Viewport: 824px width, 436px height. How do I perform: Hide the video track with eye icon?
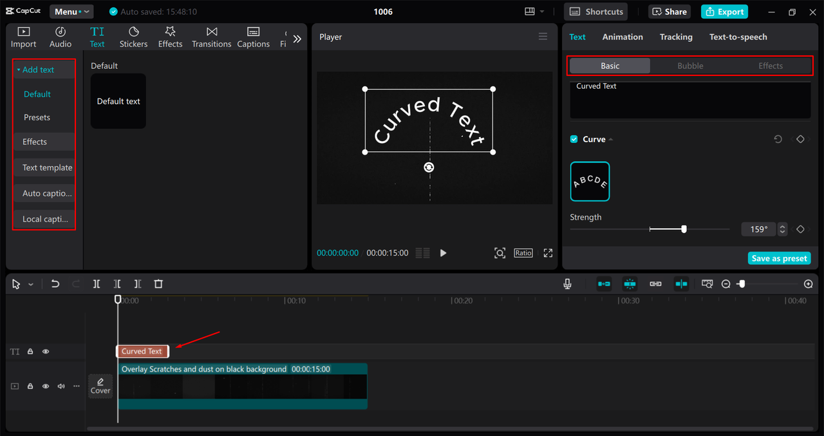point(46,386)
